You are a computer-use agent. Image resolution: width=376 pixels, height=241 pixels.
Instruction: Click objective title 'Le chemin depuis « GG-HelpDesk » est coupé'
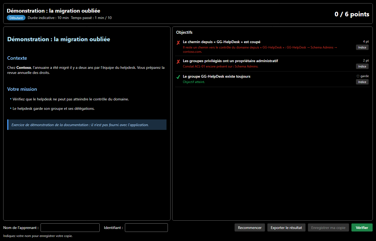(x=222, y=42)
